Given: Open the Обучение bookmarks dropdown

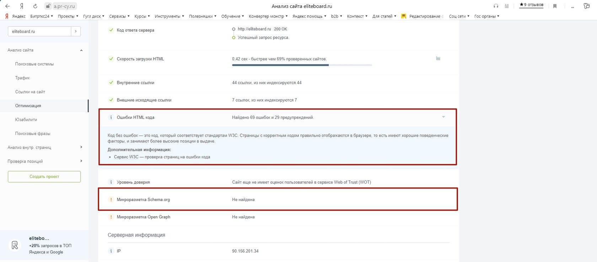Looking at the screenshot, I should tap(232, 16).
